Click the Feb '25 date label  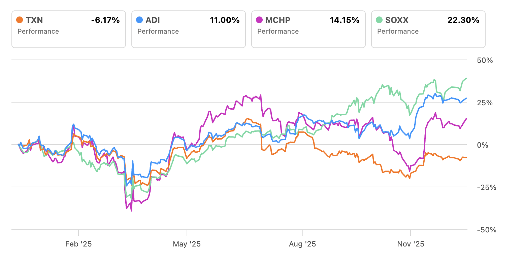pos(78,244)
